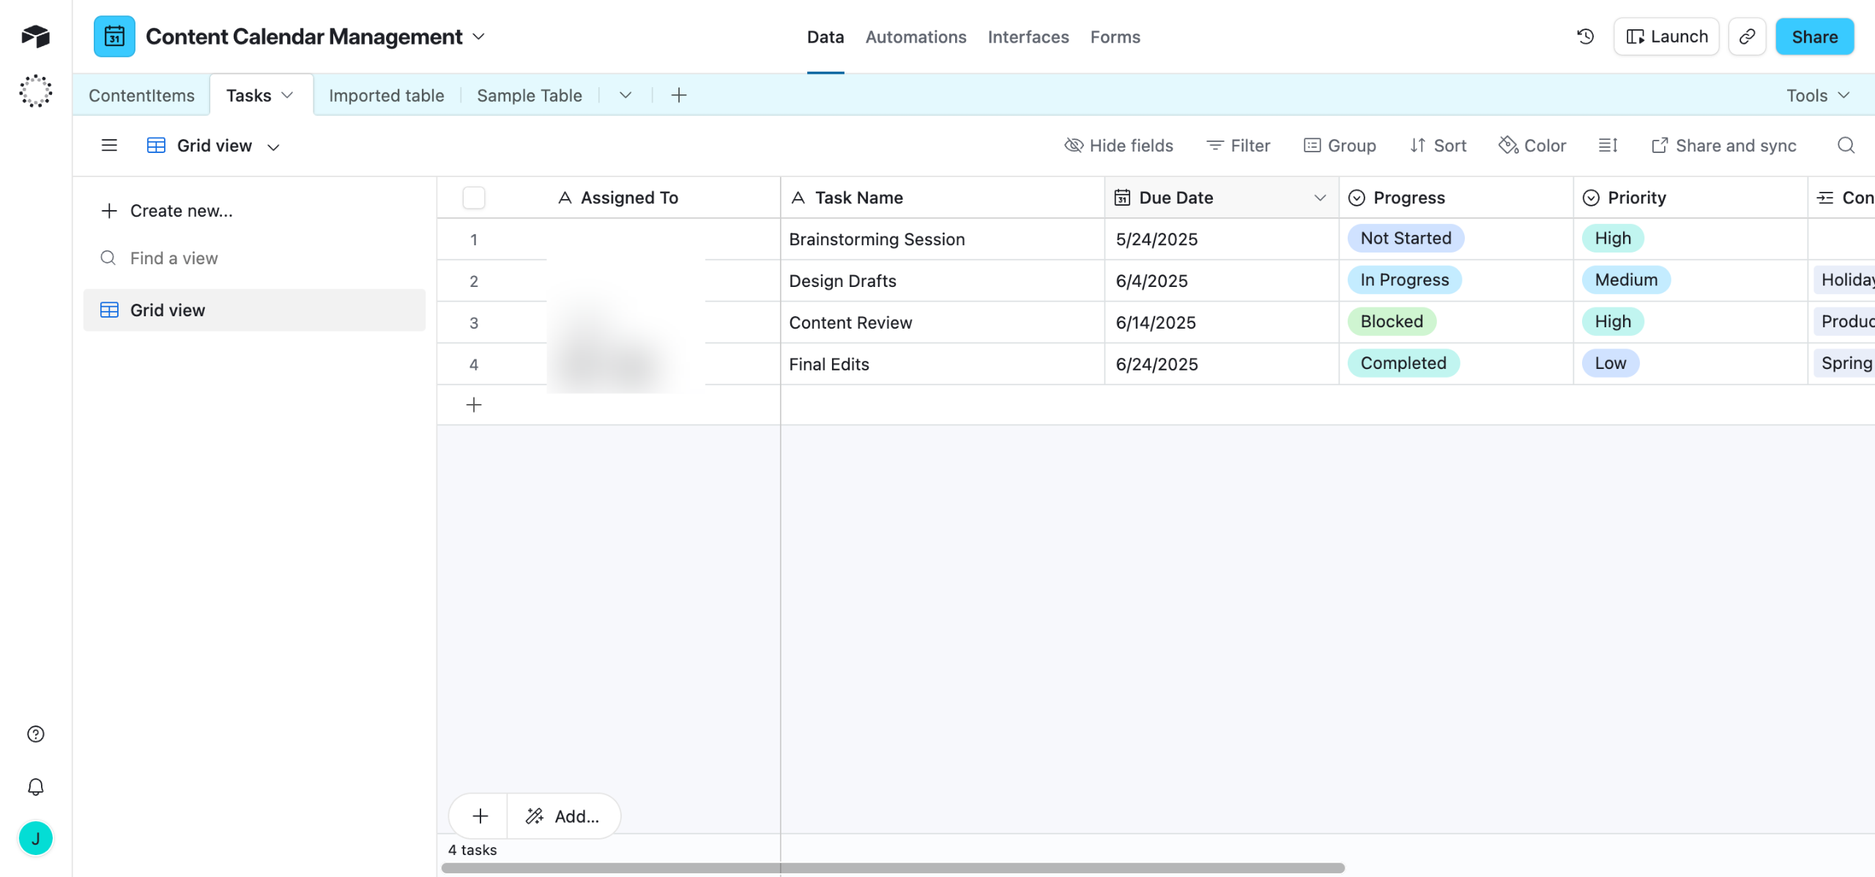Click the Find a view field
This screenshot has width=1875, height=877.
click(x=174, y=258)
